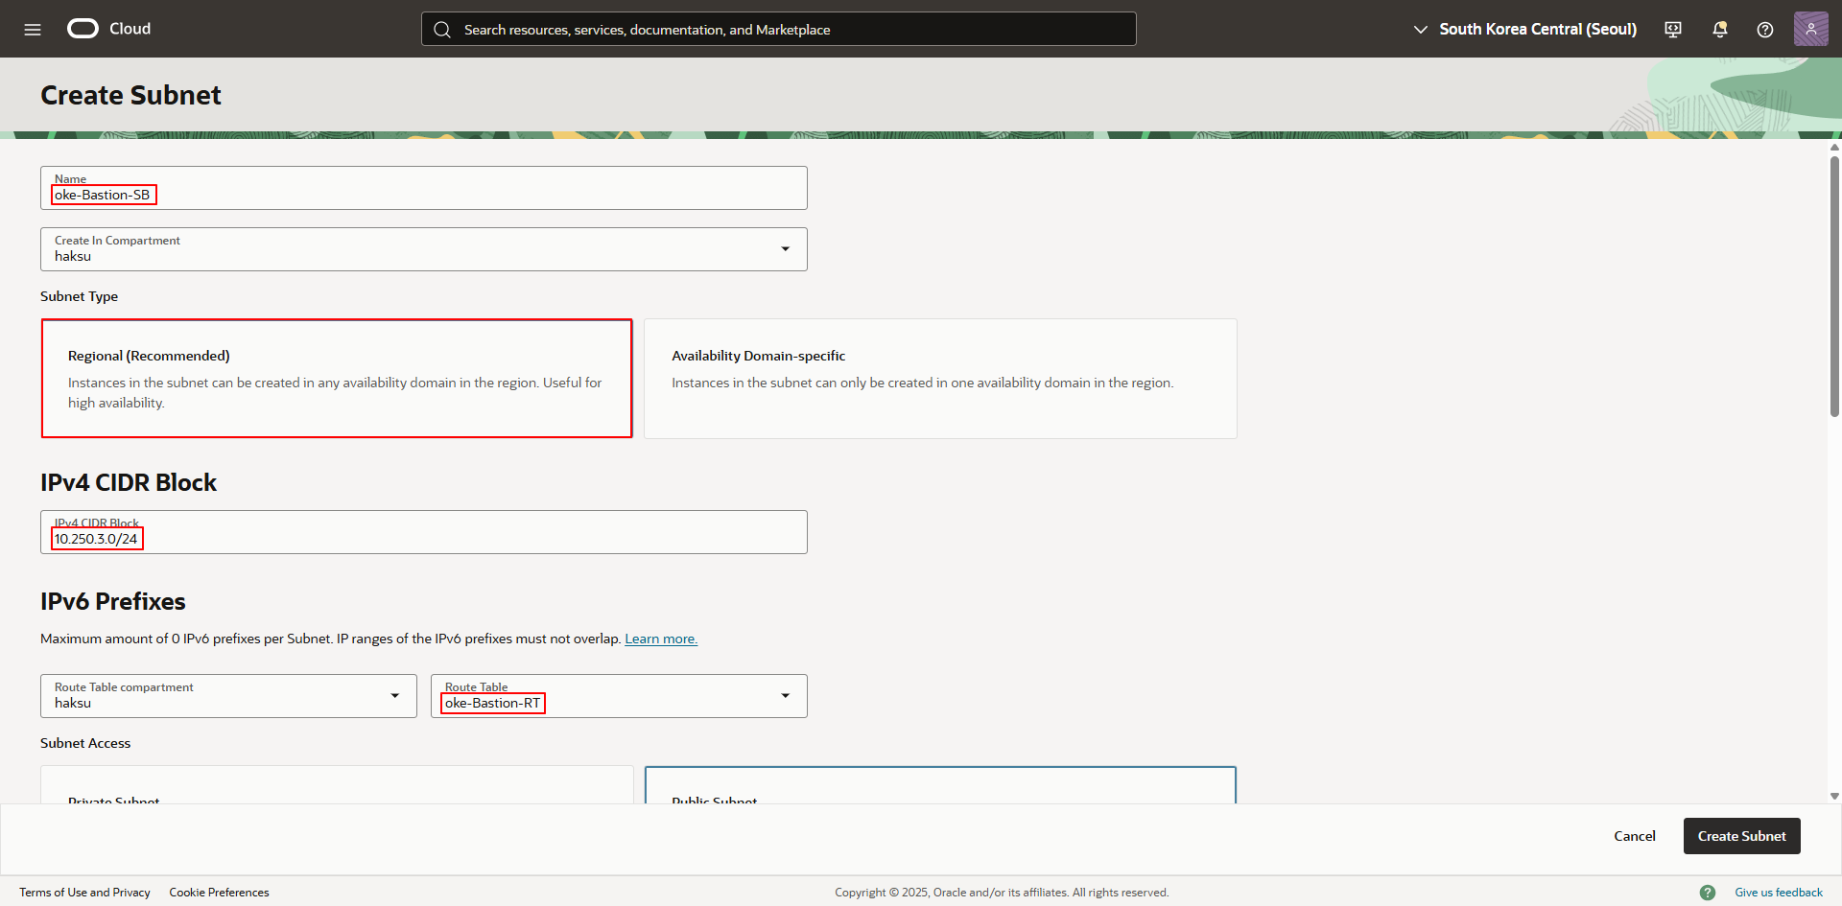Click the vertical scrollbar down arrow
This screenshot has height=906, width=1842.
click(1834, 796)
